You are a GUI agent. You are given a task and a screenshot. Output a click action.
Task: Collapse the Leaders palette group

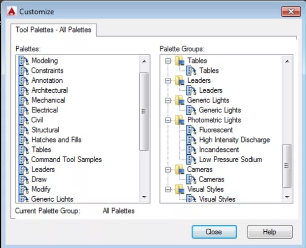(168, 80)
